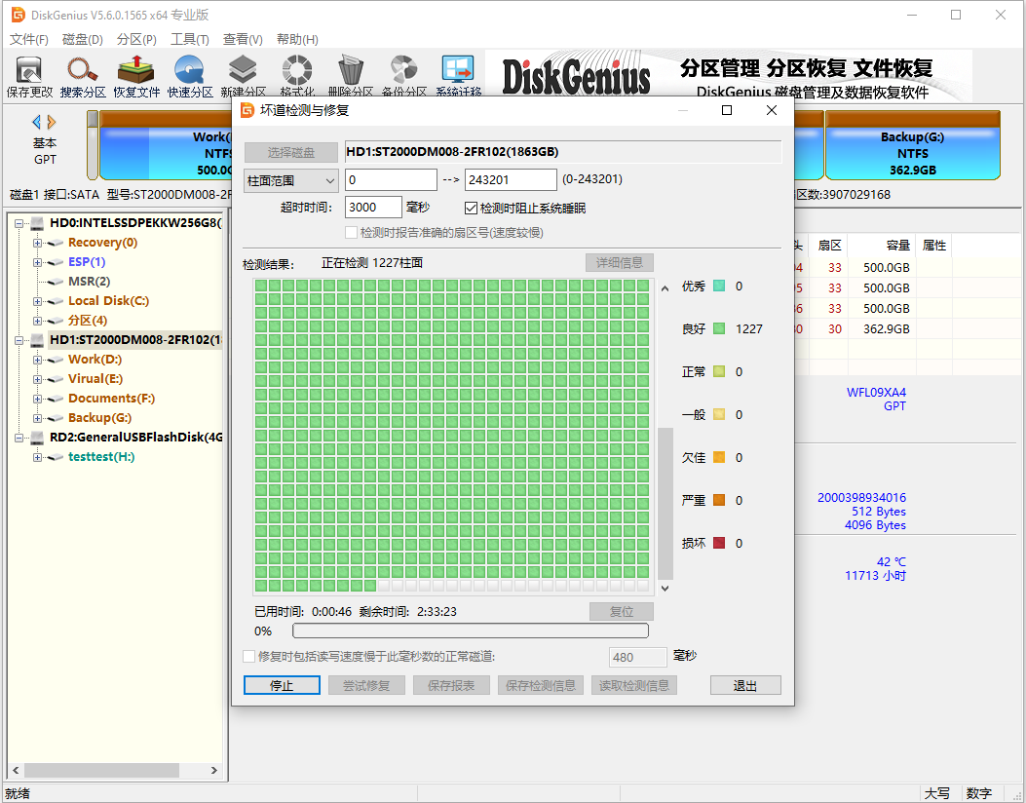Click the Select Disk (选择磁盘) button

click(291, 152)
